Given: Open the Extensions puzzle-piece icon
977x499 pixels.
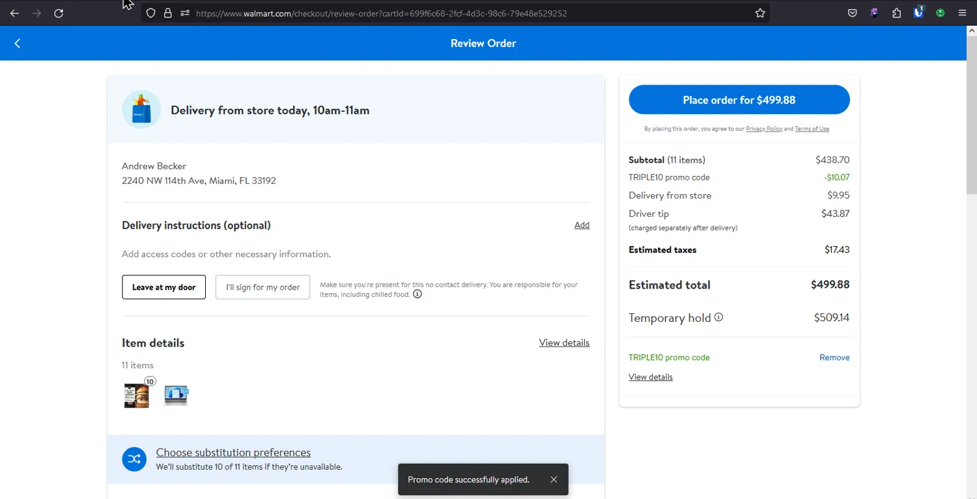Looking at the screenshot, I should coord(896,13).
